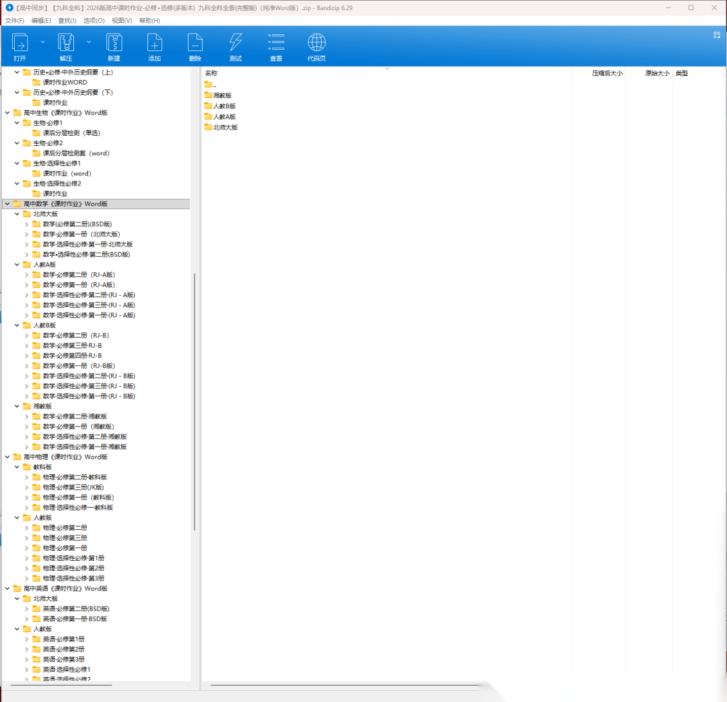
Task: Click the 添加 (Add) files toolbar icon
Action: point(154,44)
